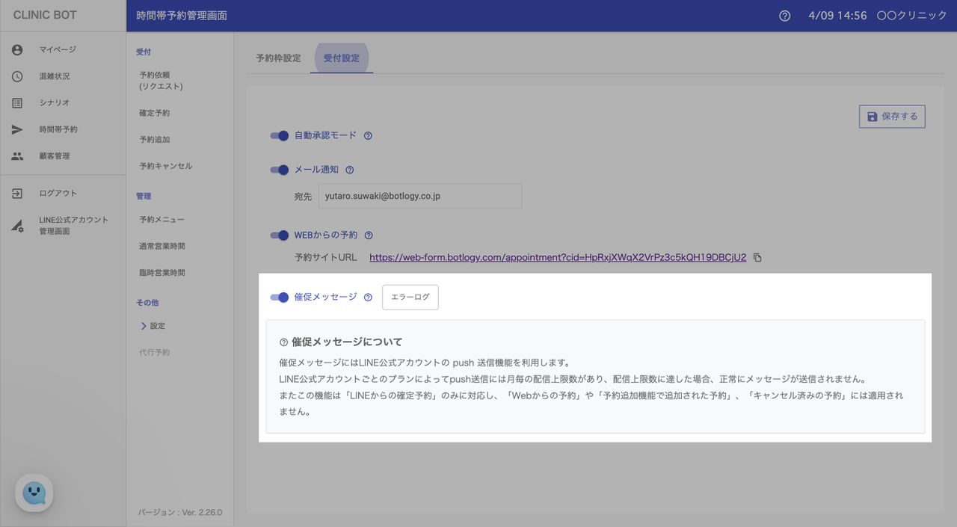Show help for 催促メッセージ
This screenshot has width=957, height=527.
[368, 298]
